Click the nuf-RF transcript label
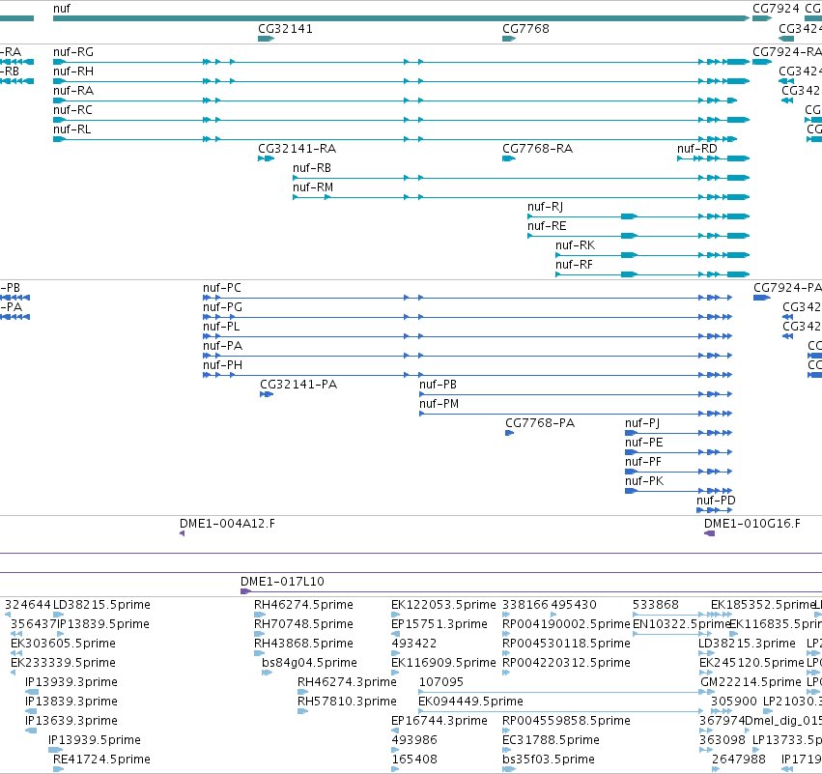 click(574, 265)
